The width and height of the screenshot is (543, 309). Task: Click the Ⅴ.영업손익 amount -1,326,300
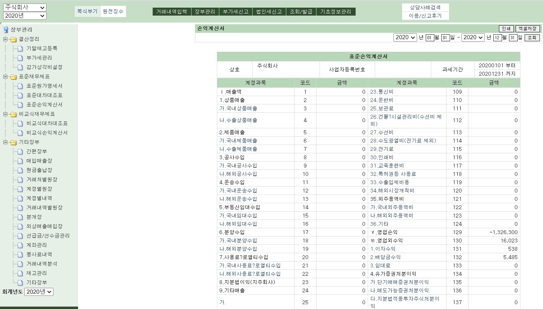503,232
